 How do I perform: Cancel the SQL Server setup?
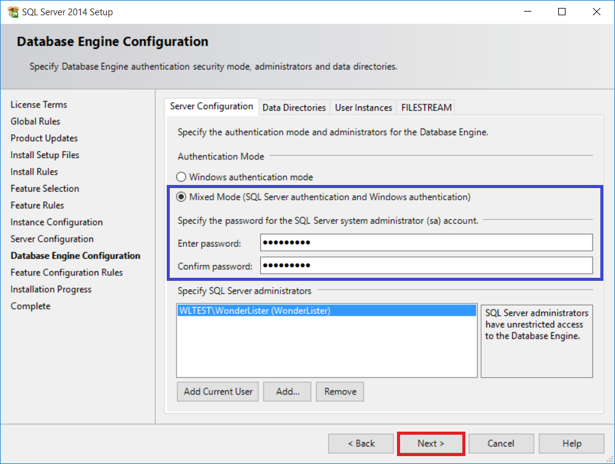[x=501, y=444]
